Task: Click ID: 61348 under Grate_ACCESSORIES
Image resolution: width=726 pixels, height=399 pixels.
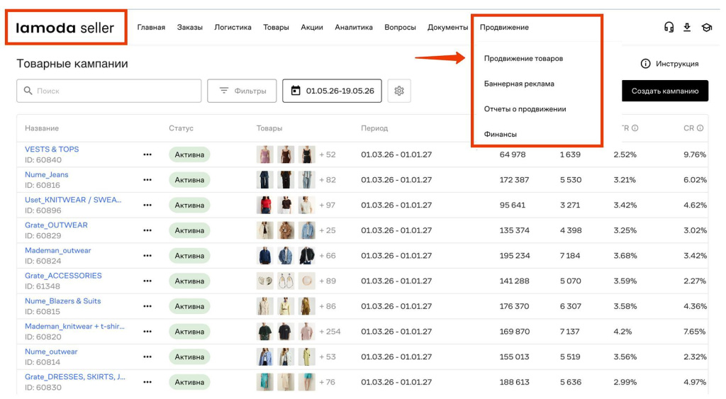Action: point(43,286)
